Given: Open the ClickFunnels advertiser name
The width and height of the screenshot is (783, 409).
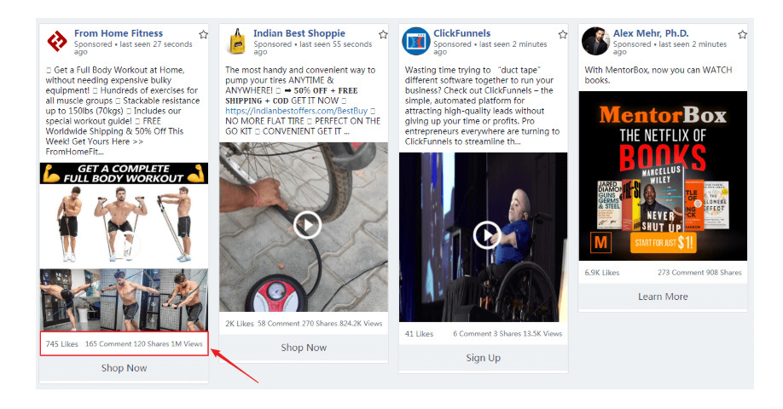Looking at the screenshot, I should [x=462, y=33].
